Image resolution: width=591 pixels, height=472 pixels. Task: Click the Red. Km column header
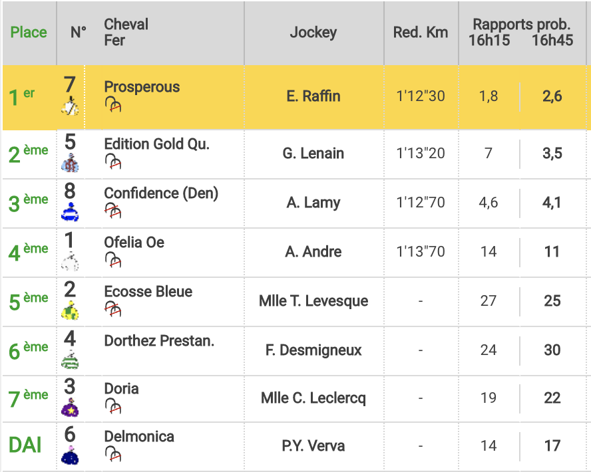(x=421, y=33)
